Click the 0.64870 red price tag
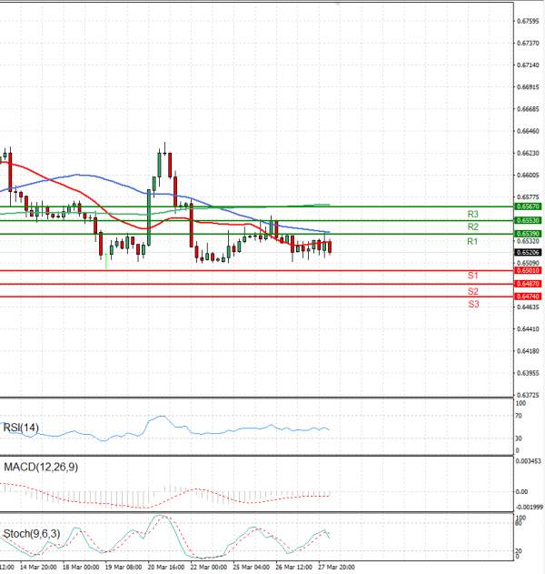This screenshot has width=545, height=574. [527, 284]
